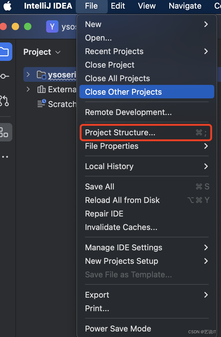Expand the External Libraries node
Screen dimensions: 221x337
coord(28,89)
